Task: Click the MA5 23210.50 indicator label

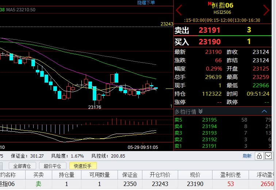Action: point(21,10)
